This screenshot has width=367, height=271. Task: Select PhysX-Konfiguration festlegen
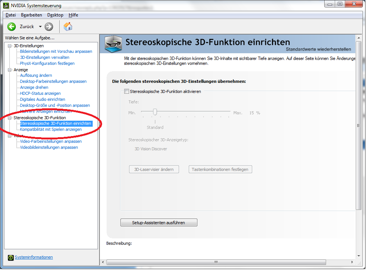click(47, 64)
